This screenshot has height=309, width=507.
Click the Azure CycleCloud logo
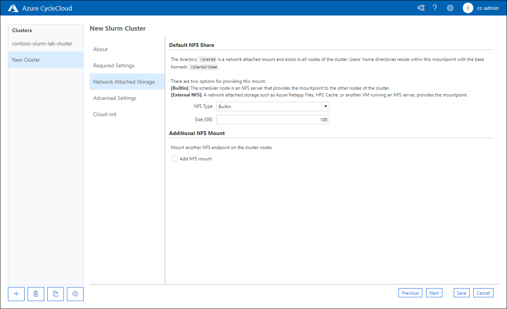pos(13,8)
